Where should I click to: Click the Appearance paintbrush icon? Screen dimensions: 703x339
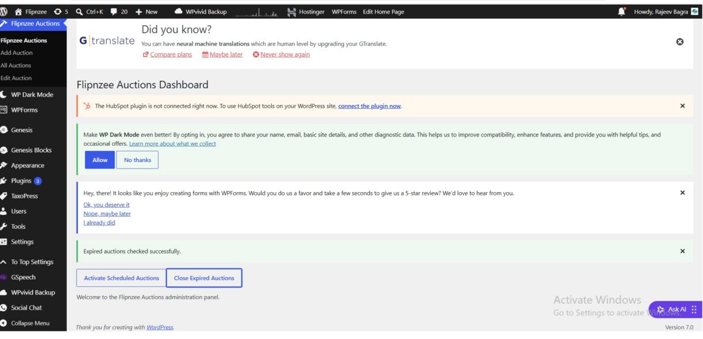[x=4, y=166]
